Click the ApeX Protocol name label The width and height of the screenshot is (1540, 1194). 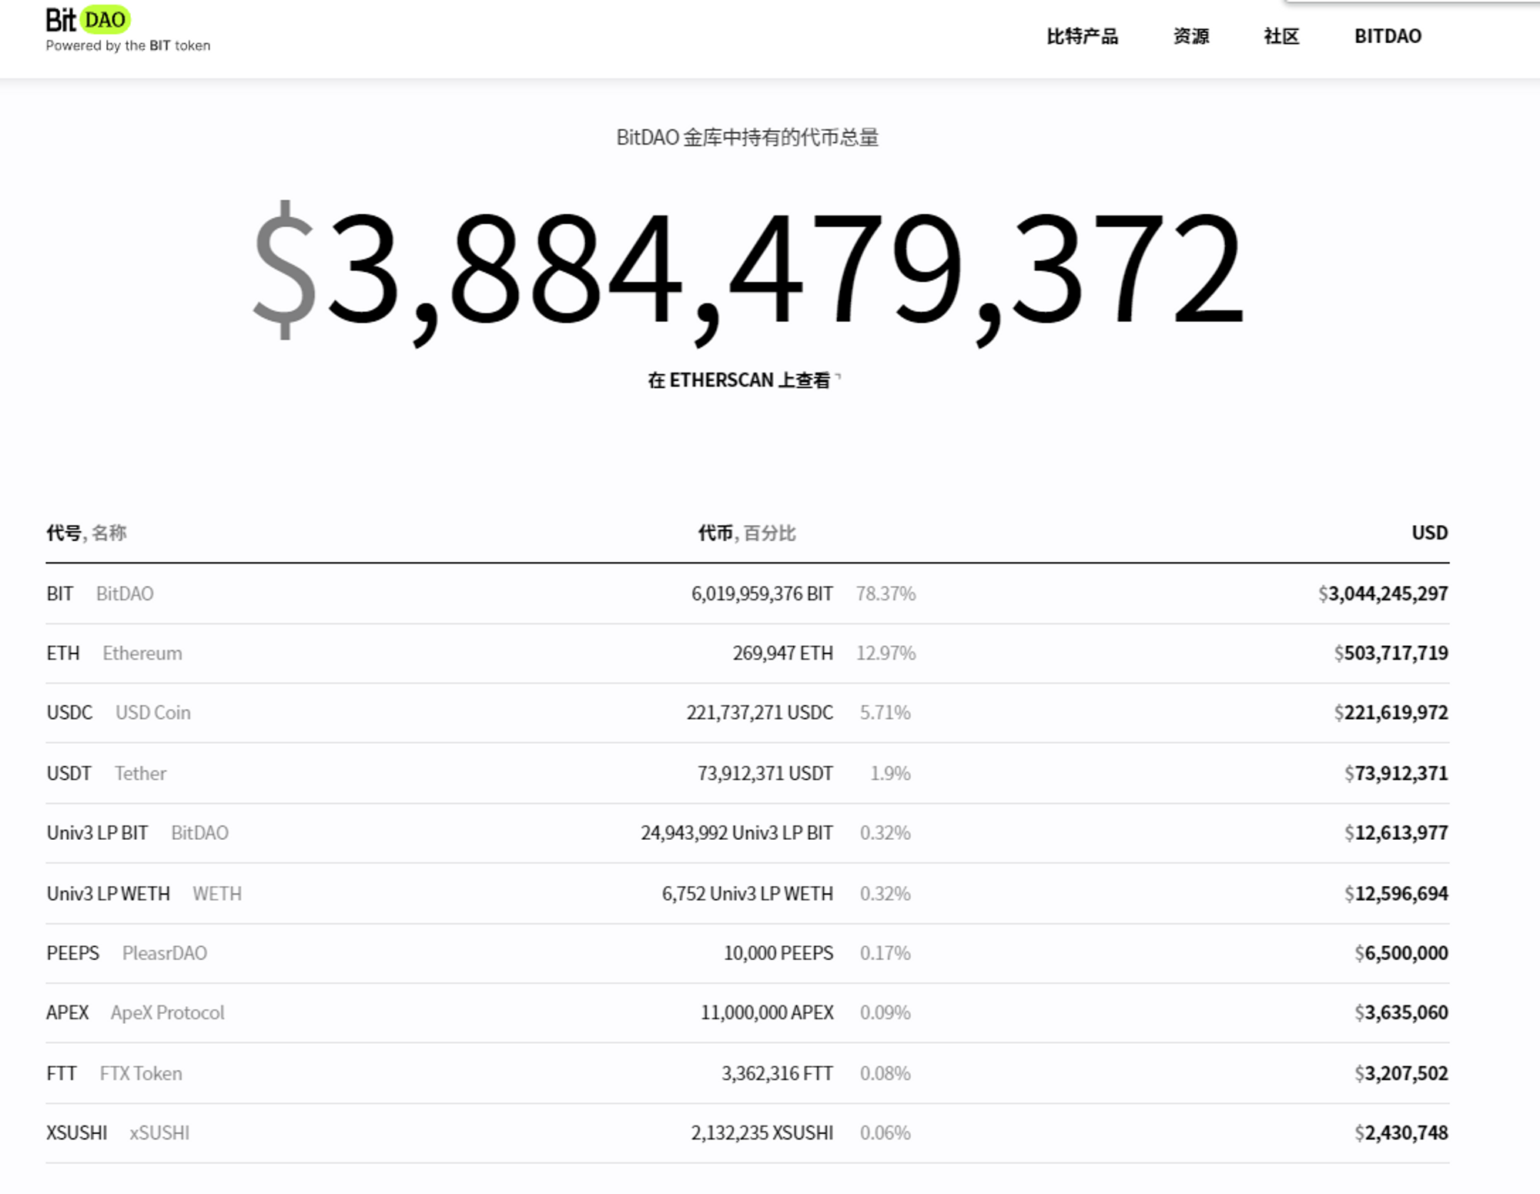167,1012
